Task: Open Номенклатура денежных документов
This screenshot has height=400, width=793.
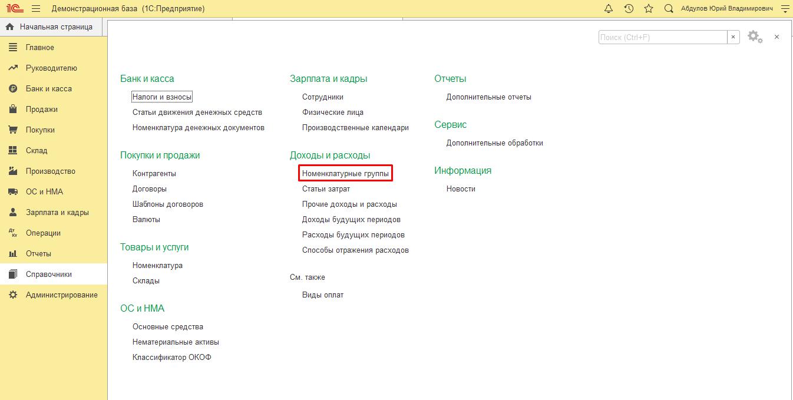Action: [x=199, y=127]
